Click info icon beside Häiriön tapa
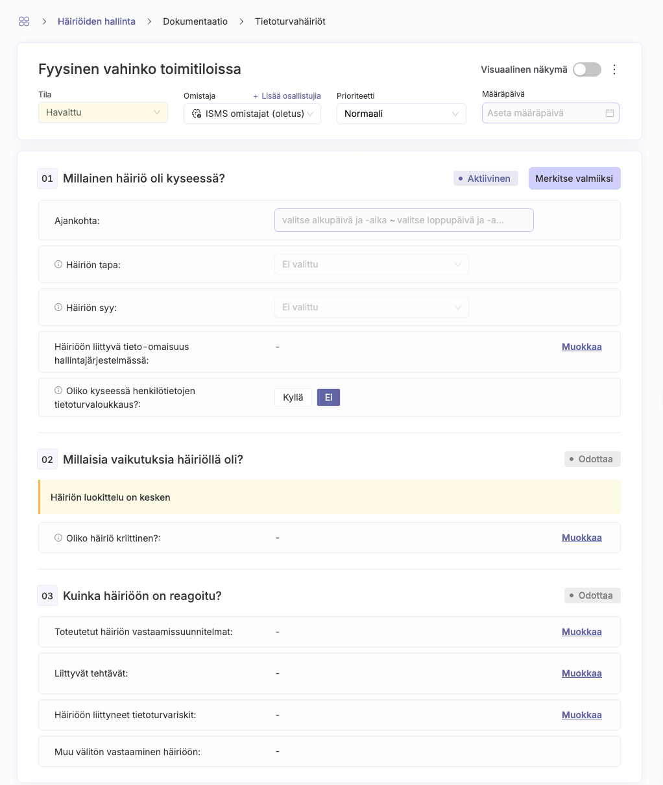Image resolution: width=663 pixels, height=785 pixels. tap(58, 264)
